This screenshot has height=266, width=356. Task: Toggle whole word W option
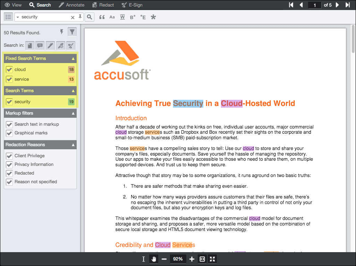click(122, 17)
